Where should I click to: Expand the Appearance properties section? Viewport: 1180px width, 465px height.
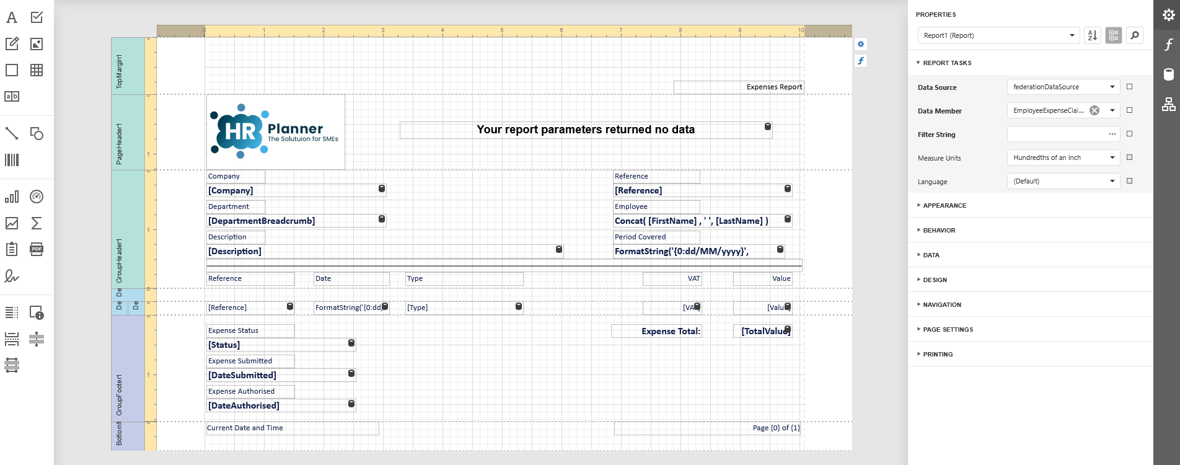944,205
